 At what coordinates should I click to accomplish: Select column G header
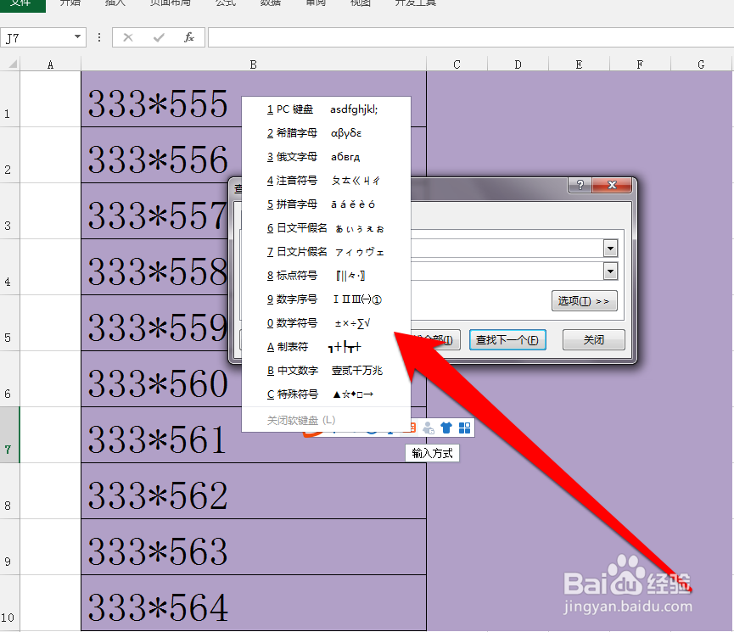click(x=701, y=64)
